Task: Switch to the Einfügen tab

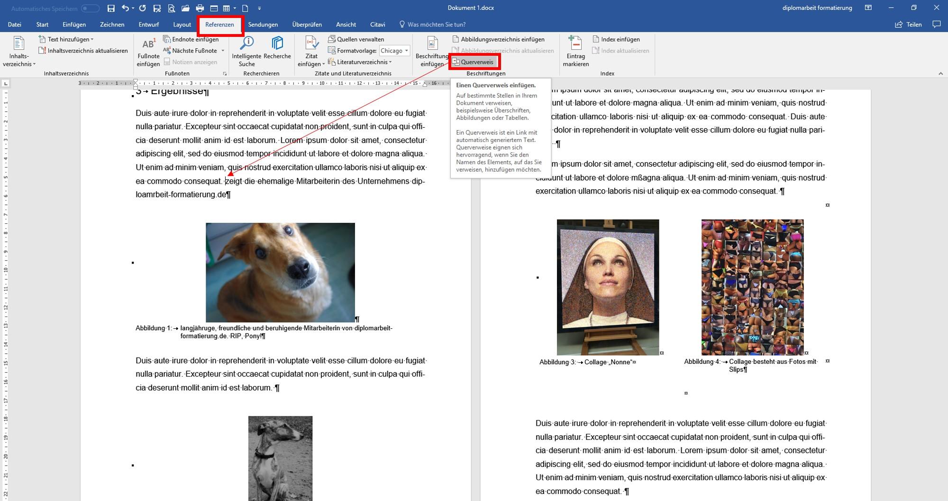Action: pyautogui.click(x=74, y=25)
